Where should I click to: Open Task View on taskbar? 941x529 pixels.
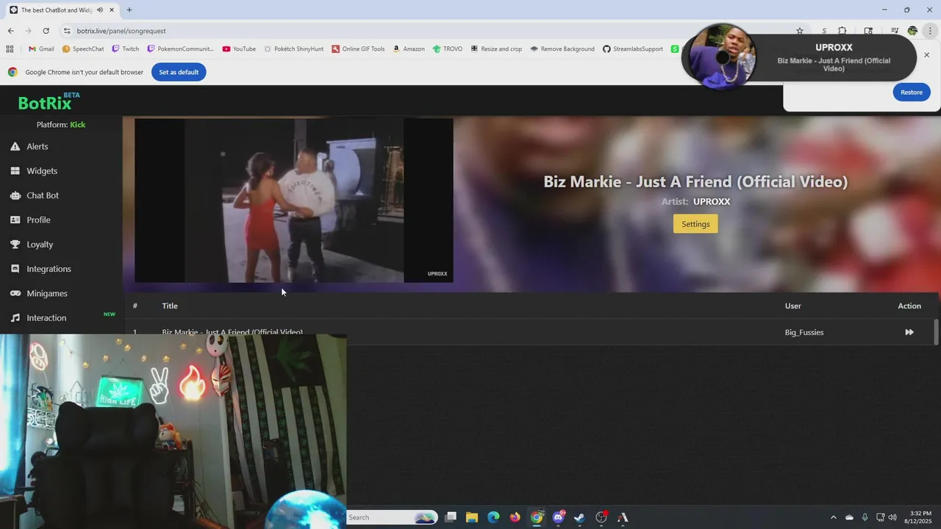click(451, 517)
